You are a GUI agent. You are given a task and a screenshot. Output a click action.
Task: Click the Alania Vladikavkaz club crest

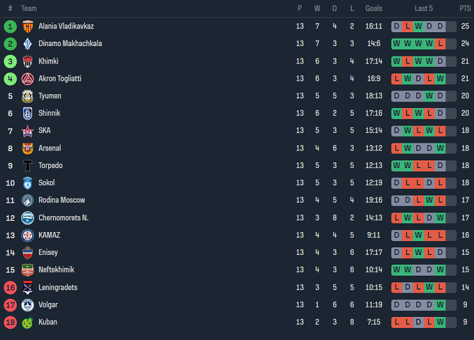(x=27, y=26)
